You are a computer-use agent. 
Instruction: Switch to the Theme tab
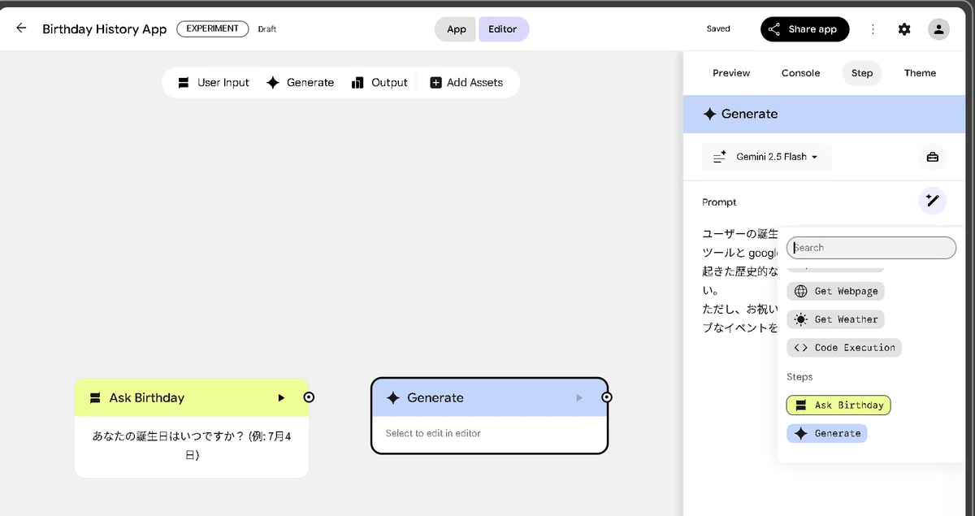click(920, 73)
